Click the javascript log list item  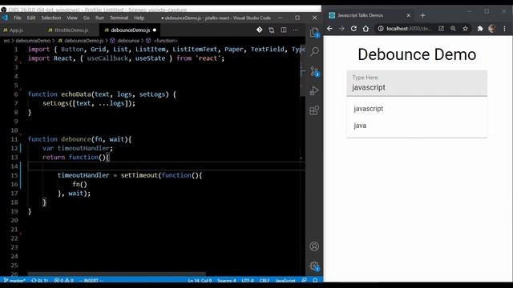coord(417,109)
